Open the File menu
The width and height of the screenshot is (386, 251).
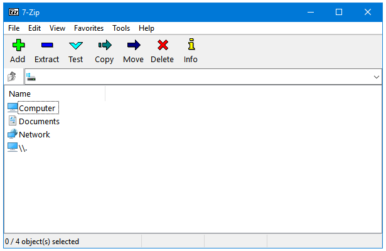14,28
